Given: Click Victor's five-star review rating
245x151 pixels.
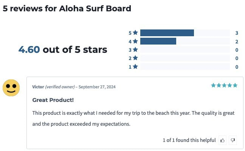Looking at the screenshot, I should [224, 85].
